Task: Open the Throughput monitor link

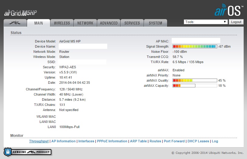Action: coord(39,141)
